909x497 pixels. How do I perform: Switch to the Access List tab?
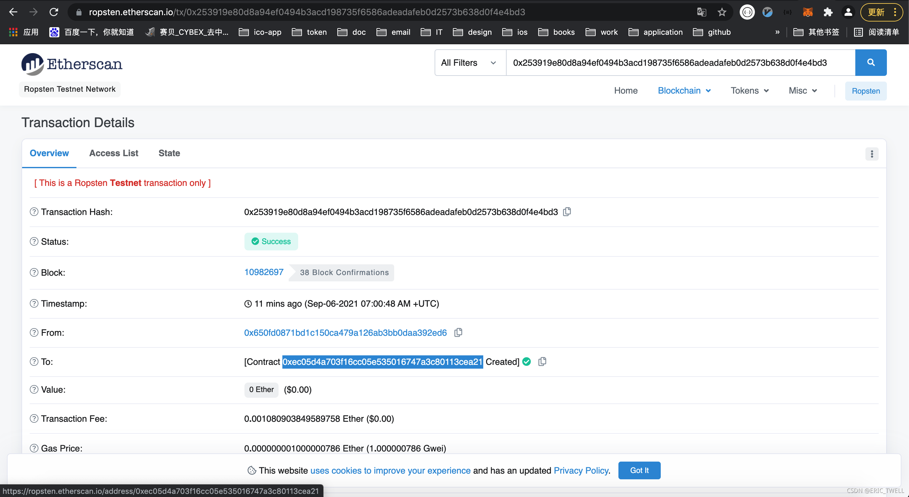[x=114, y=153]
